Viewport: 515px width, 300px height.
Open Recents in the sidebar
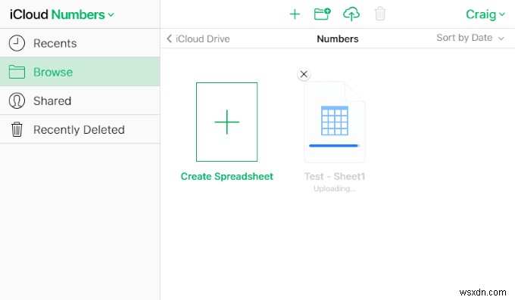(x=80, y=43)
